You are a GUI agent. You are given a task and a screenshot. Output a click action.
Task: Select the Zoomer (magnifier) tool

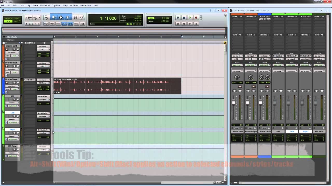click(x=46, y=17)
